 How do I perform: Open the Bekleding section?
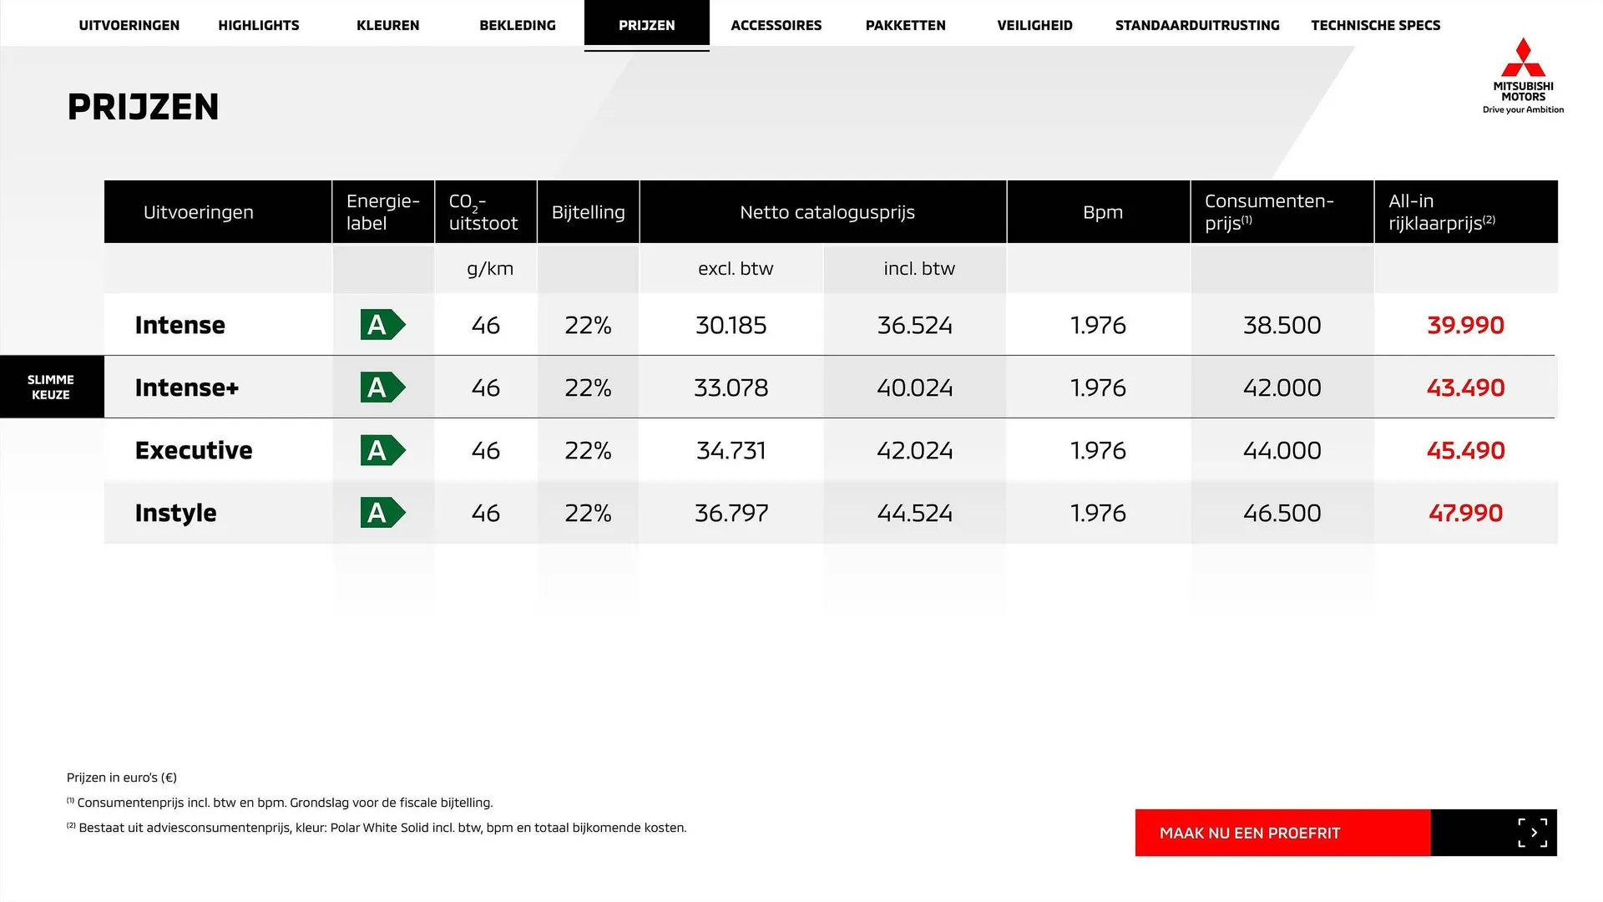[518, 25]
